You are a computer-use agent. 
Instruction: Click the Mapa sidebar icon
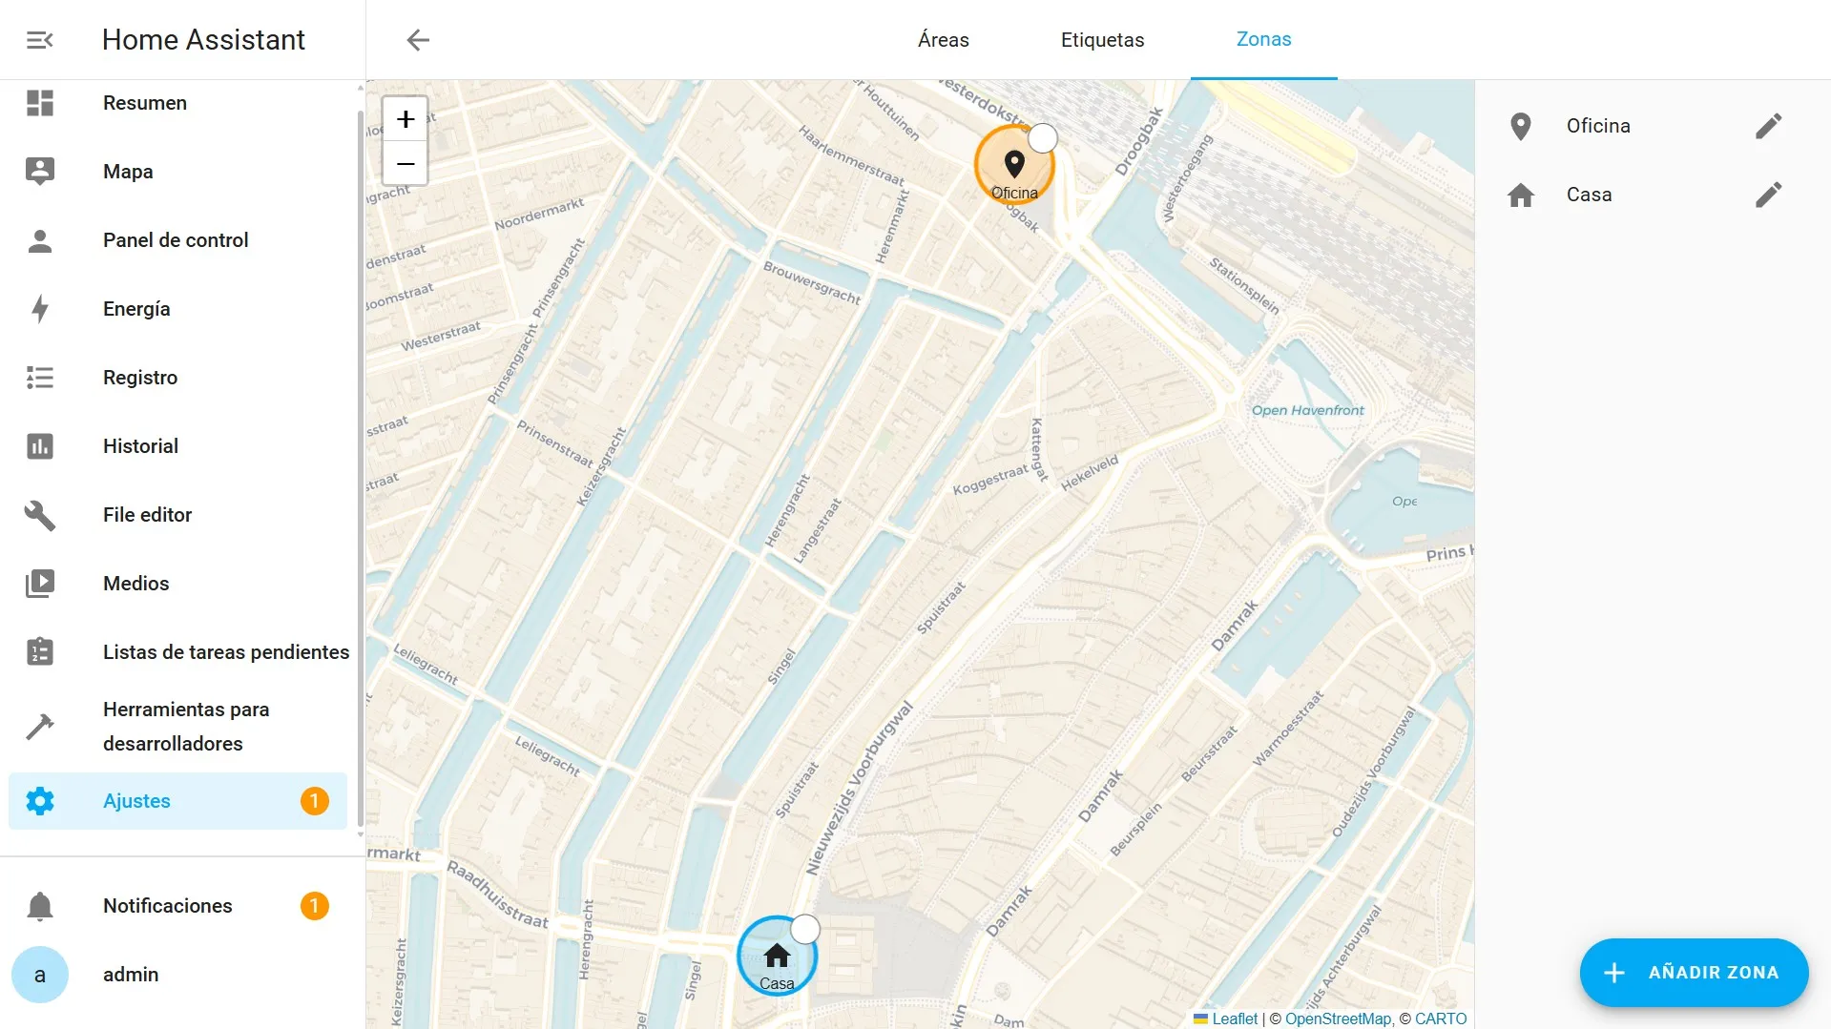[40, 172]
